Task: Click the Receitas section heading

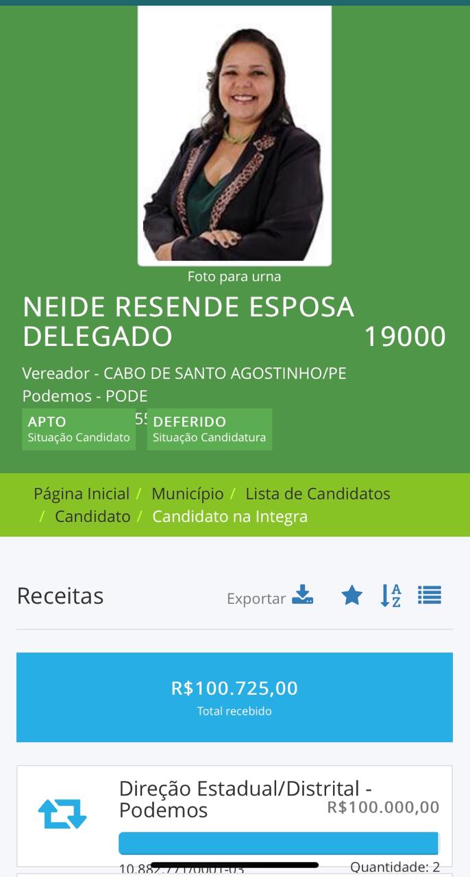Action: coord(60,596)
